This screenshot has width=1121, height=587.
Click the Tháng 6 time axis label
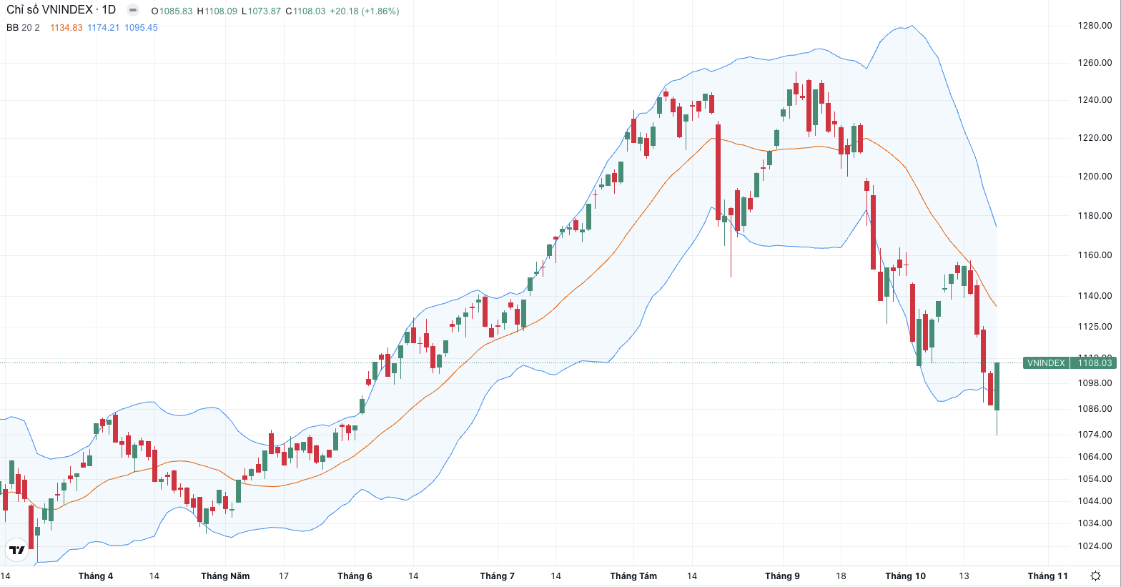point(355,576)
